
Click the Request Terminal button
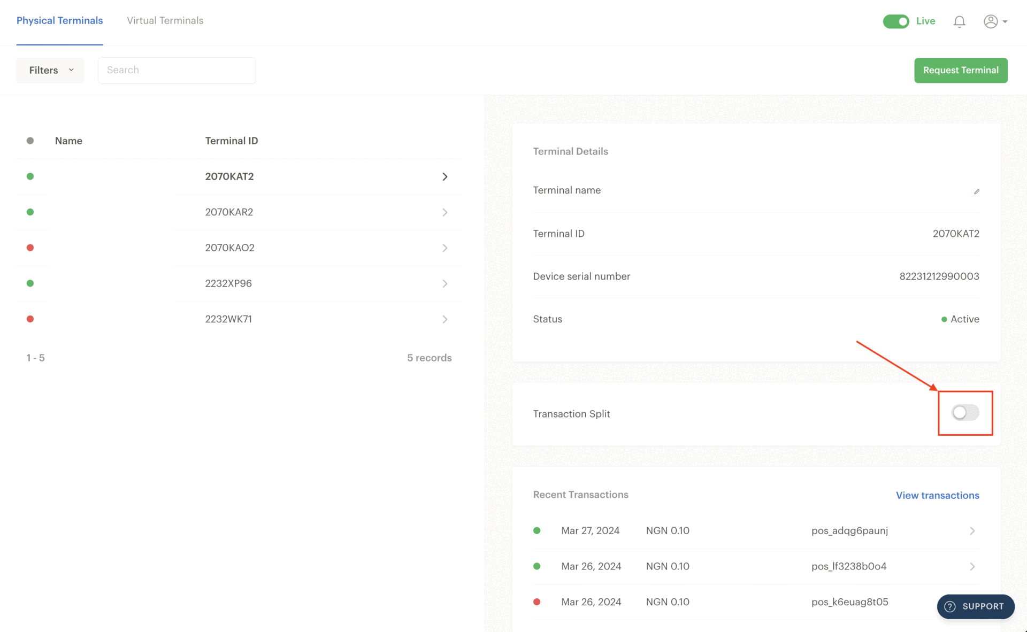(x=961, y=70)
